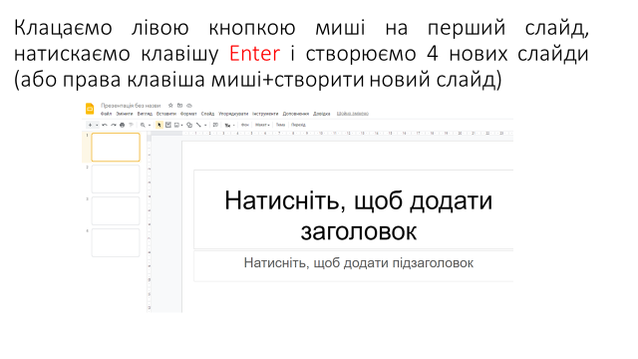
Task: Open the Доповнення menu
Action: tap(296, 114)
